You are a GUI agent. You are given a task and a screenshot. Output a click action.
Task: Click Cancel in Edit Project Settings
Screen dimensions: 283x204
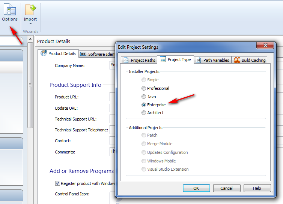pos(227,188)
